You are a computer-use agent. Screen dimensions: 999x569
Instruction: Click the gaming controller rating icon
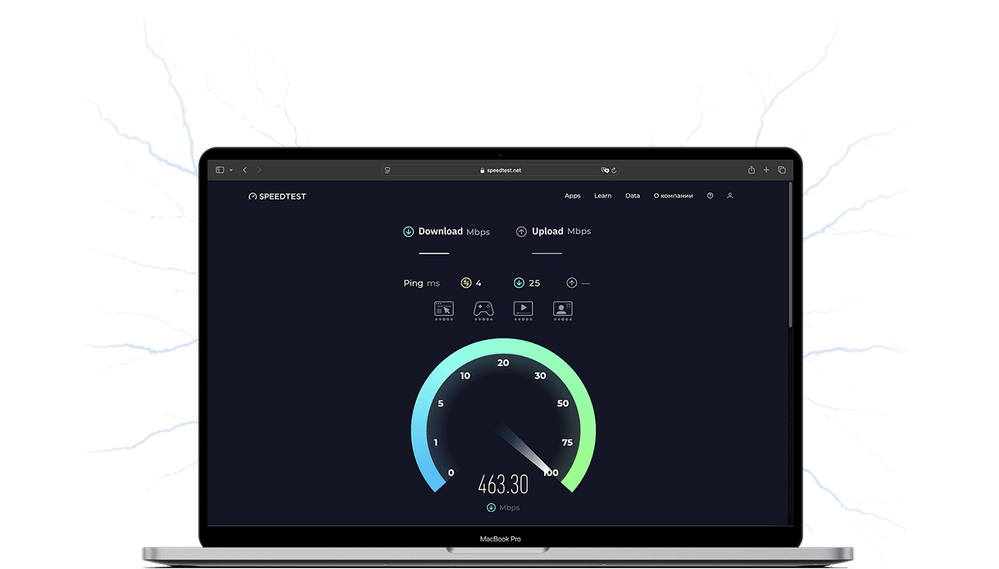point(484,309)
